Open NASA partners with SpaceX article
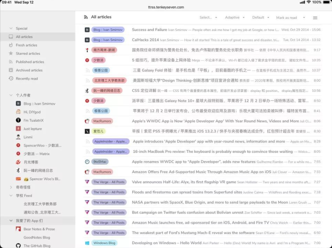This screenshot has width=332, height=248. click(210, 202)
